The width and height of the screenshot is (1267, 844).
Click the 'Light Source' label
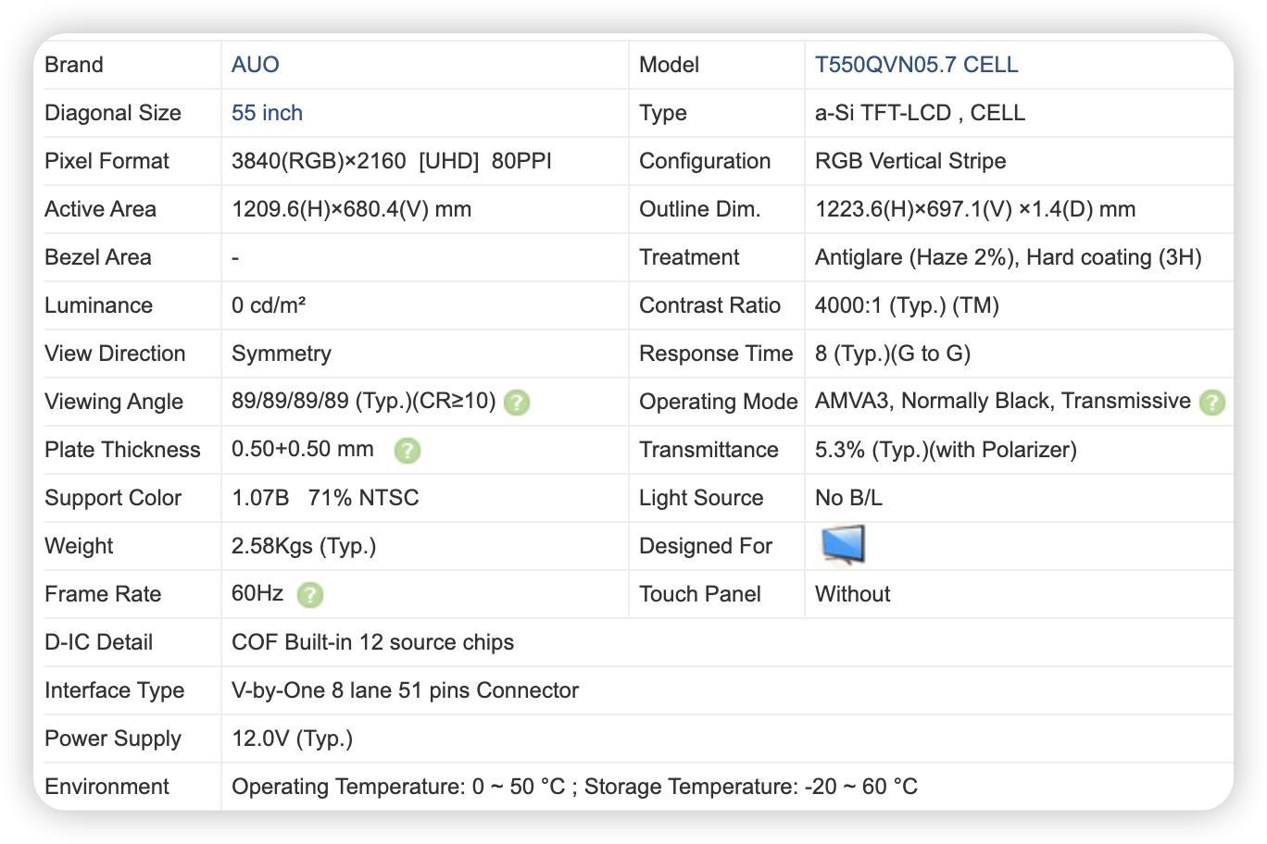coord(701,498)
